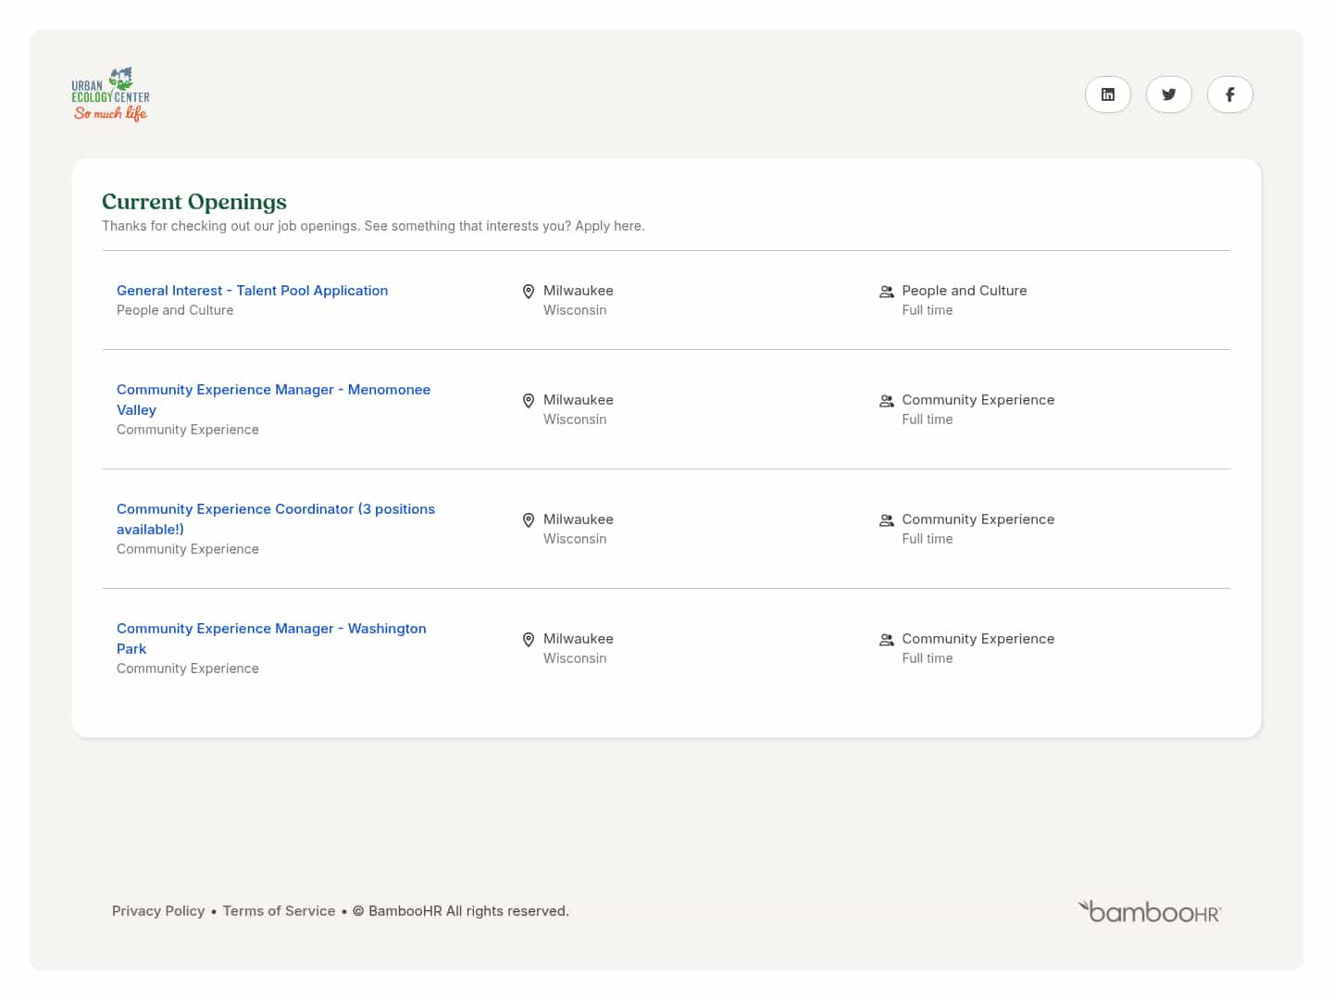1333x1000 pixels.
Task: Click 'Full time' in the General Interest row
Action: 928,310
